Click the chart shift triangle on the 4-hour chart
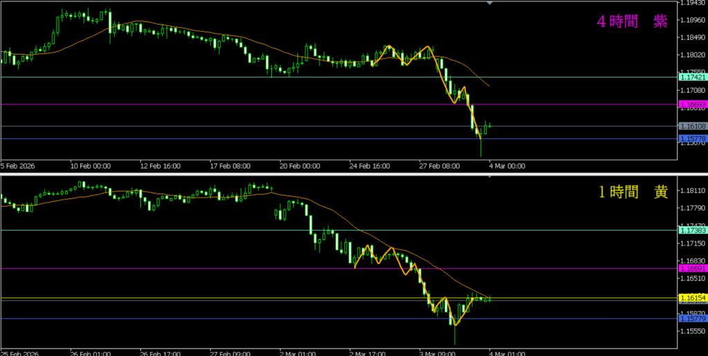 (490, 3)
